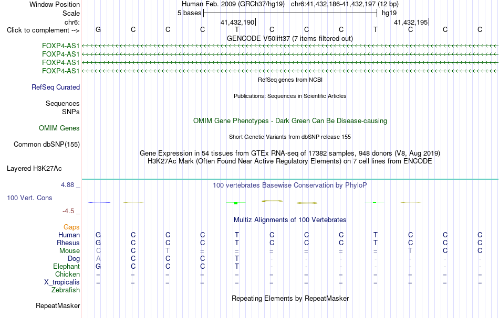Click 'Multiz Alignments of 100 Vertebrates' title
499x318 pixels.
tap(290, 220)
